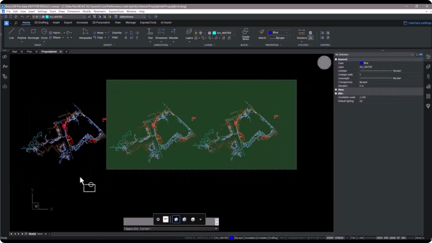Toggle STRACK in the status bar
This screenshot has height=243, width=432.
(x=339, y=238)
